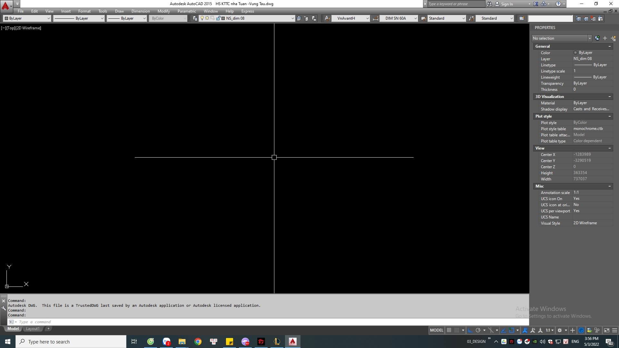Open the Draw menu in menu bar
619x348 pixels.
click(x=119, y=11)
